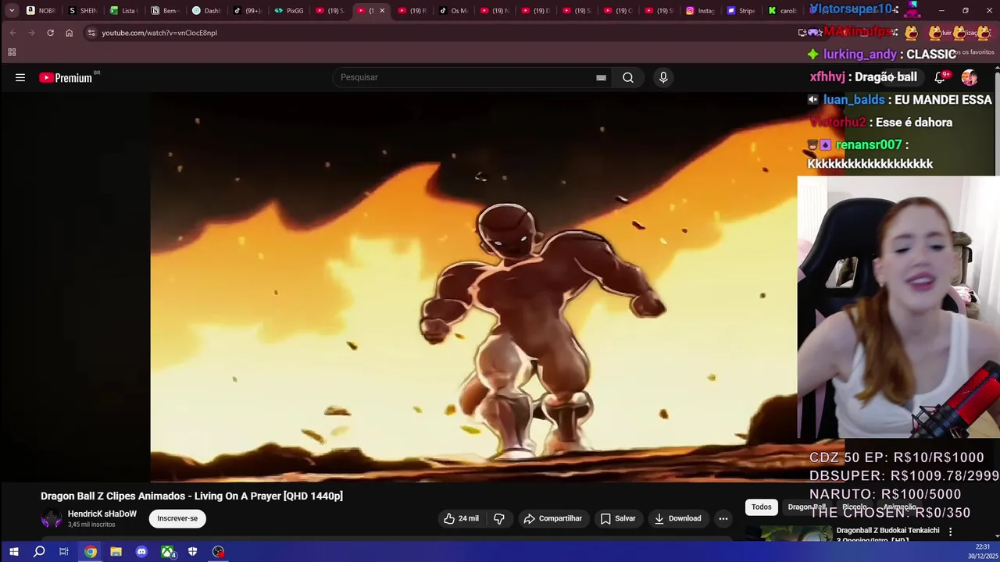
Task: Open Windows Security shield on taskbar
Action: click(x=192, y=552)
